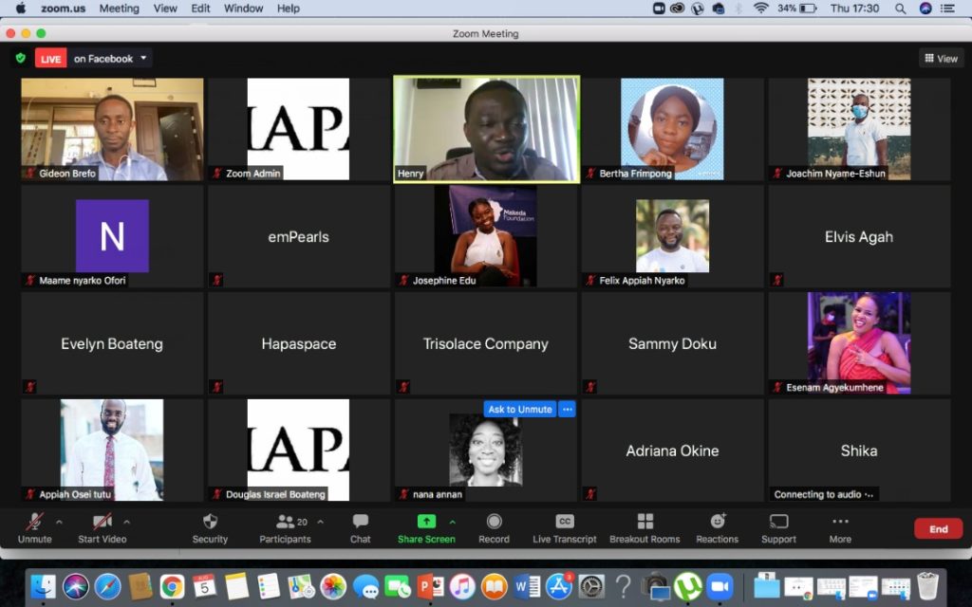Click the Trisolace Company participant name
This screenshot has width=972, height=607.
(486, 343)
